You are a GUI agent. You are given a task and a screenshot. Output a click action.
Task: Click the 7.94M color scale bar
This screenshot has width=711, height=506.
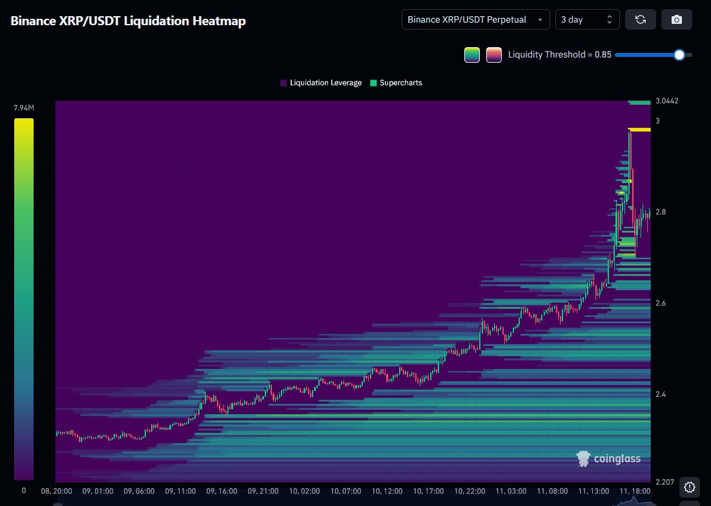24,299
